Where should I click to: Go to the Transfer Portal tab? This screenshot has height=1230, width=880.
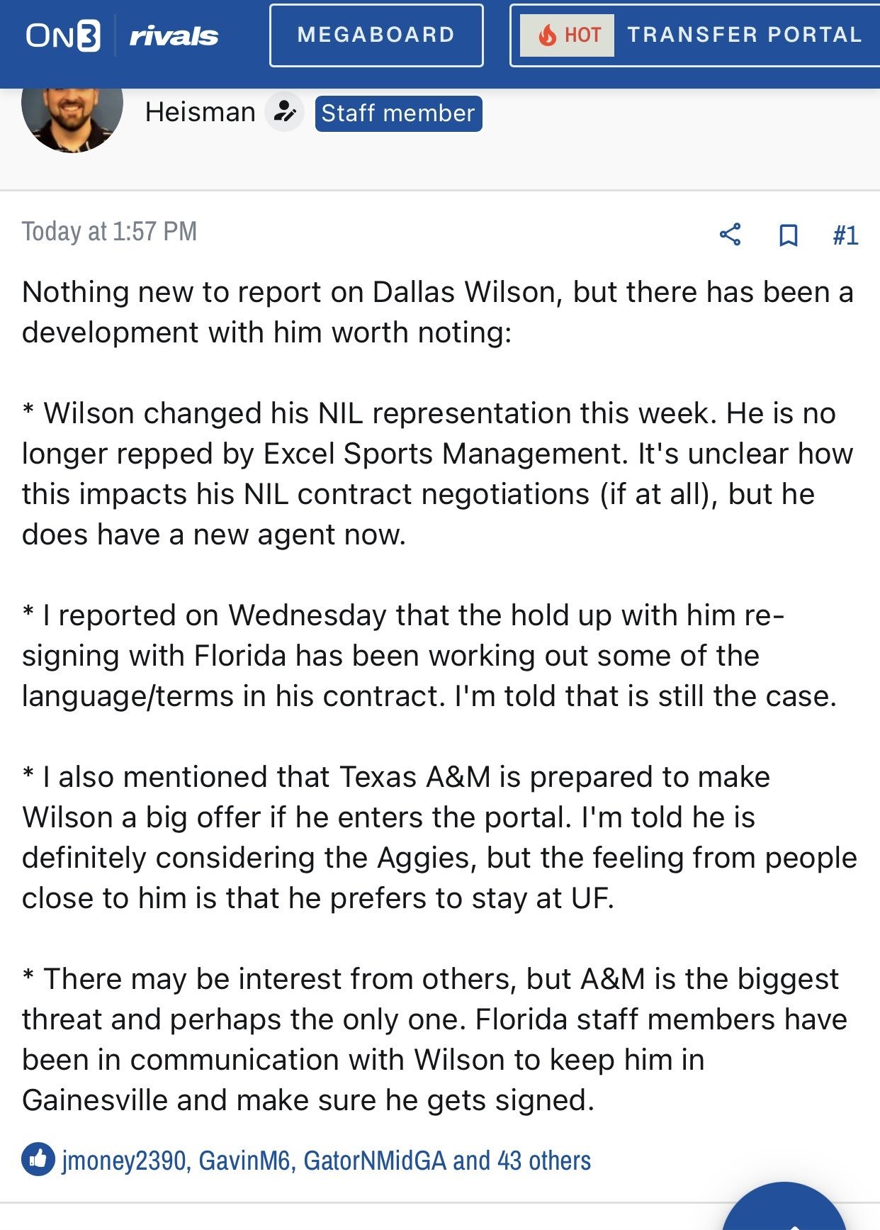(x=744, y=35)
